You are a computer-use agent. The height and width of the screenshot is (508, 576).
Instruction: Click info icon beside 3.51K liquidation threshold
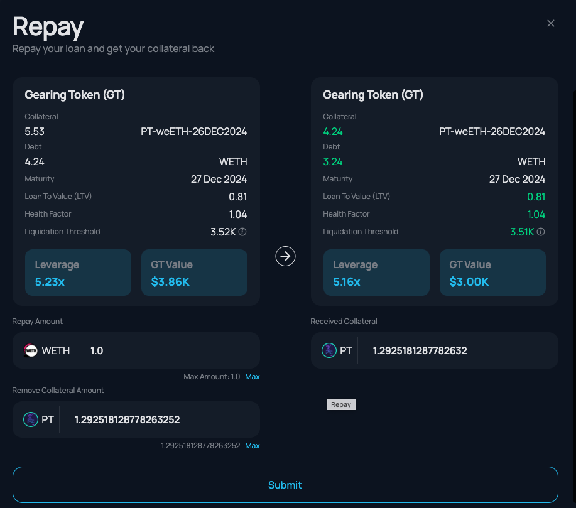(x=541, y=232)
